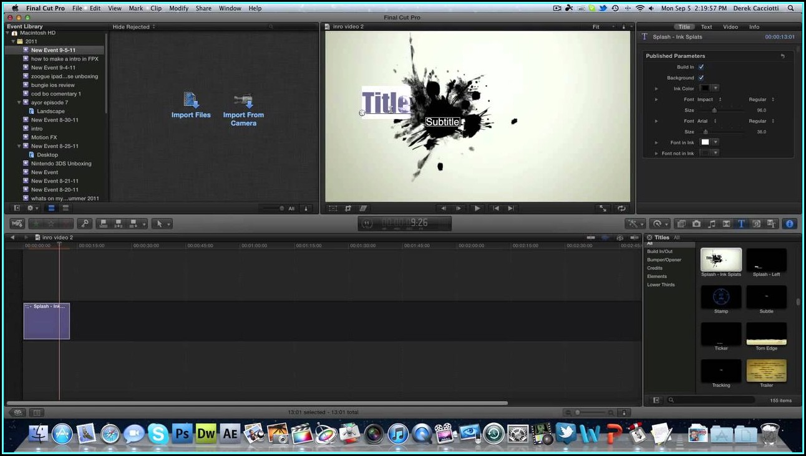Select the Distort tool under viewer
This screenshot has width=806, height=456.
click(x=363, y=209)
